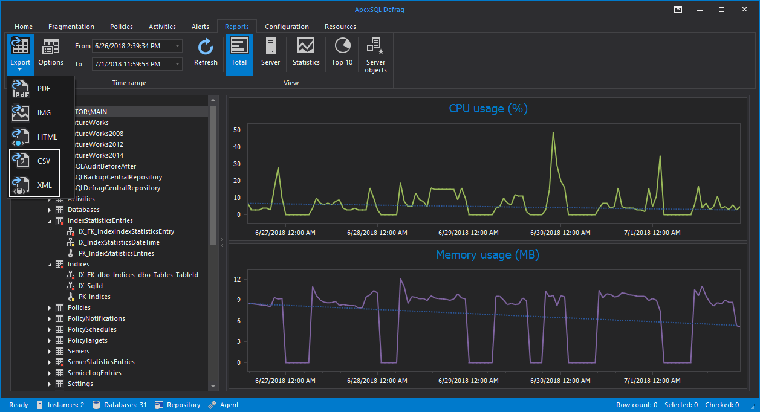
Task: Click the Databases icon in status bar
Action: [x=96, y=405]
